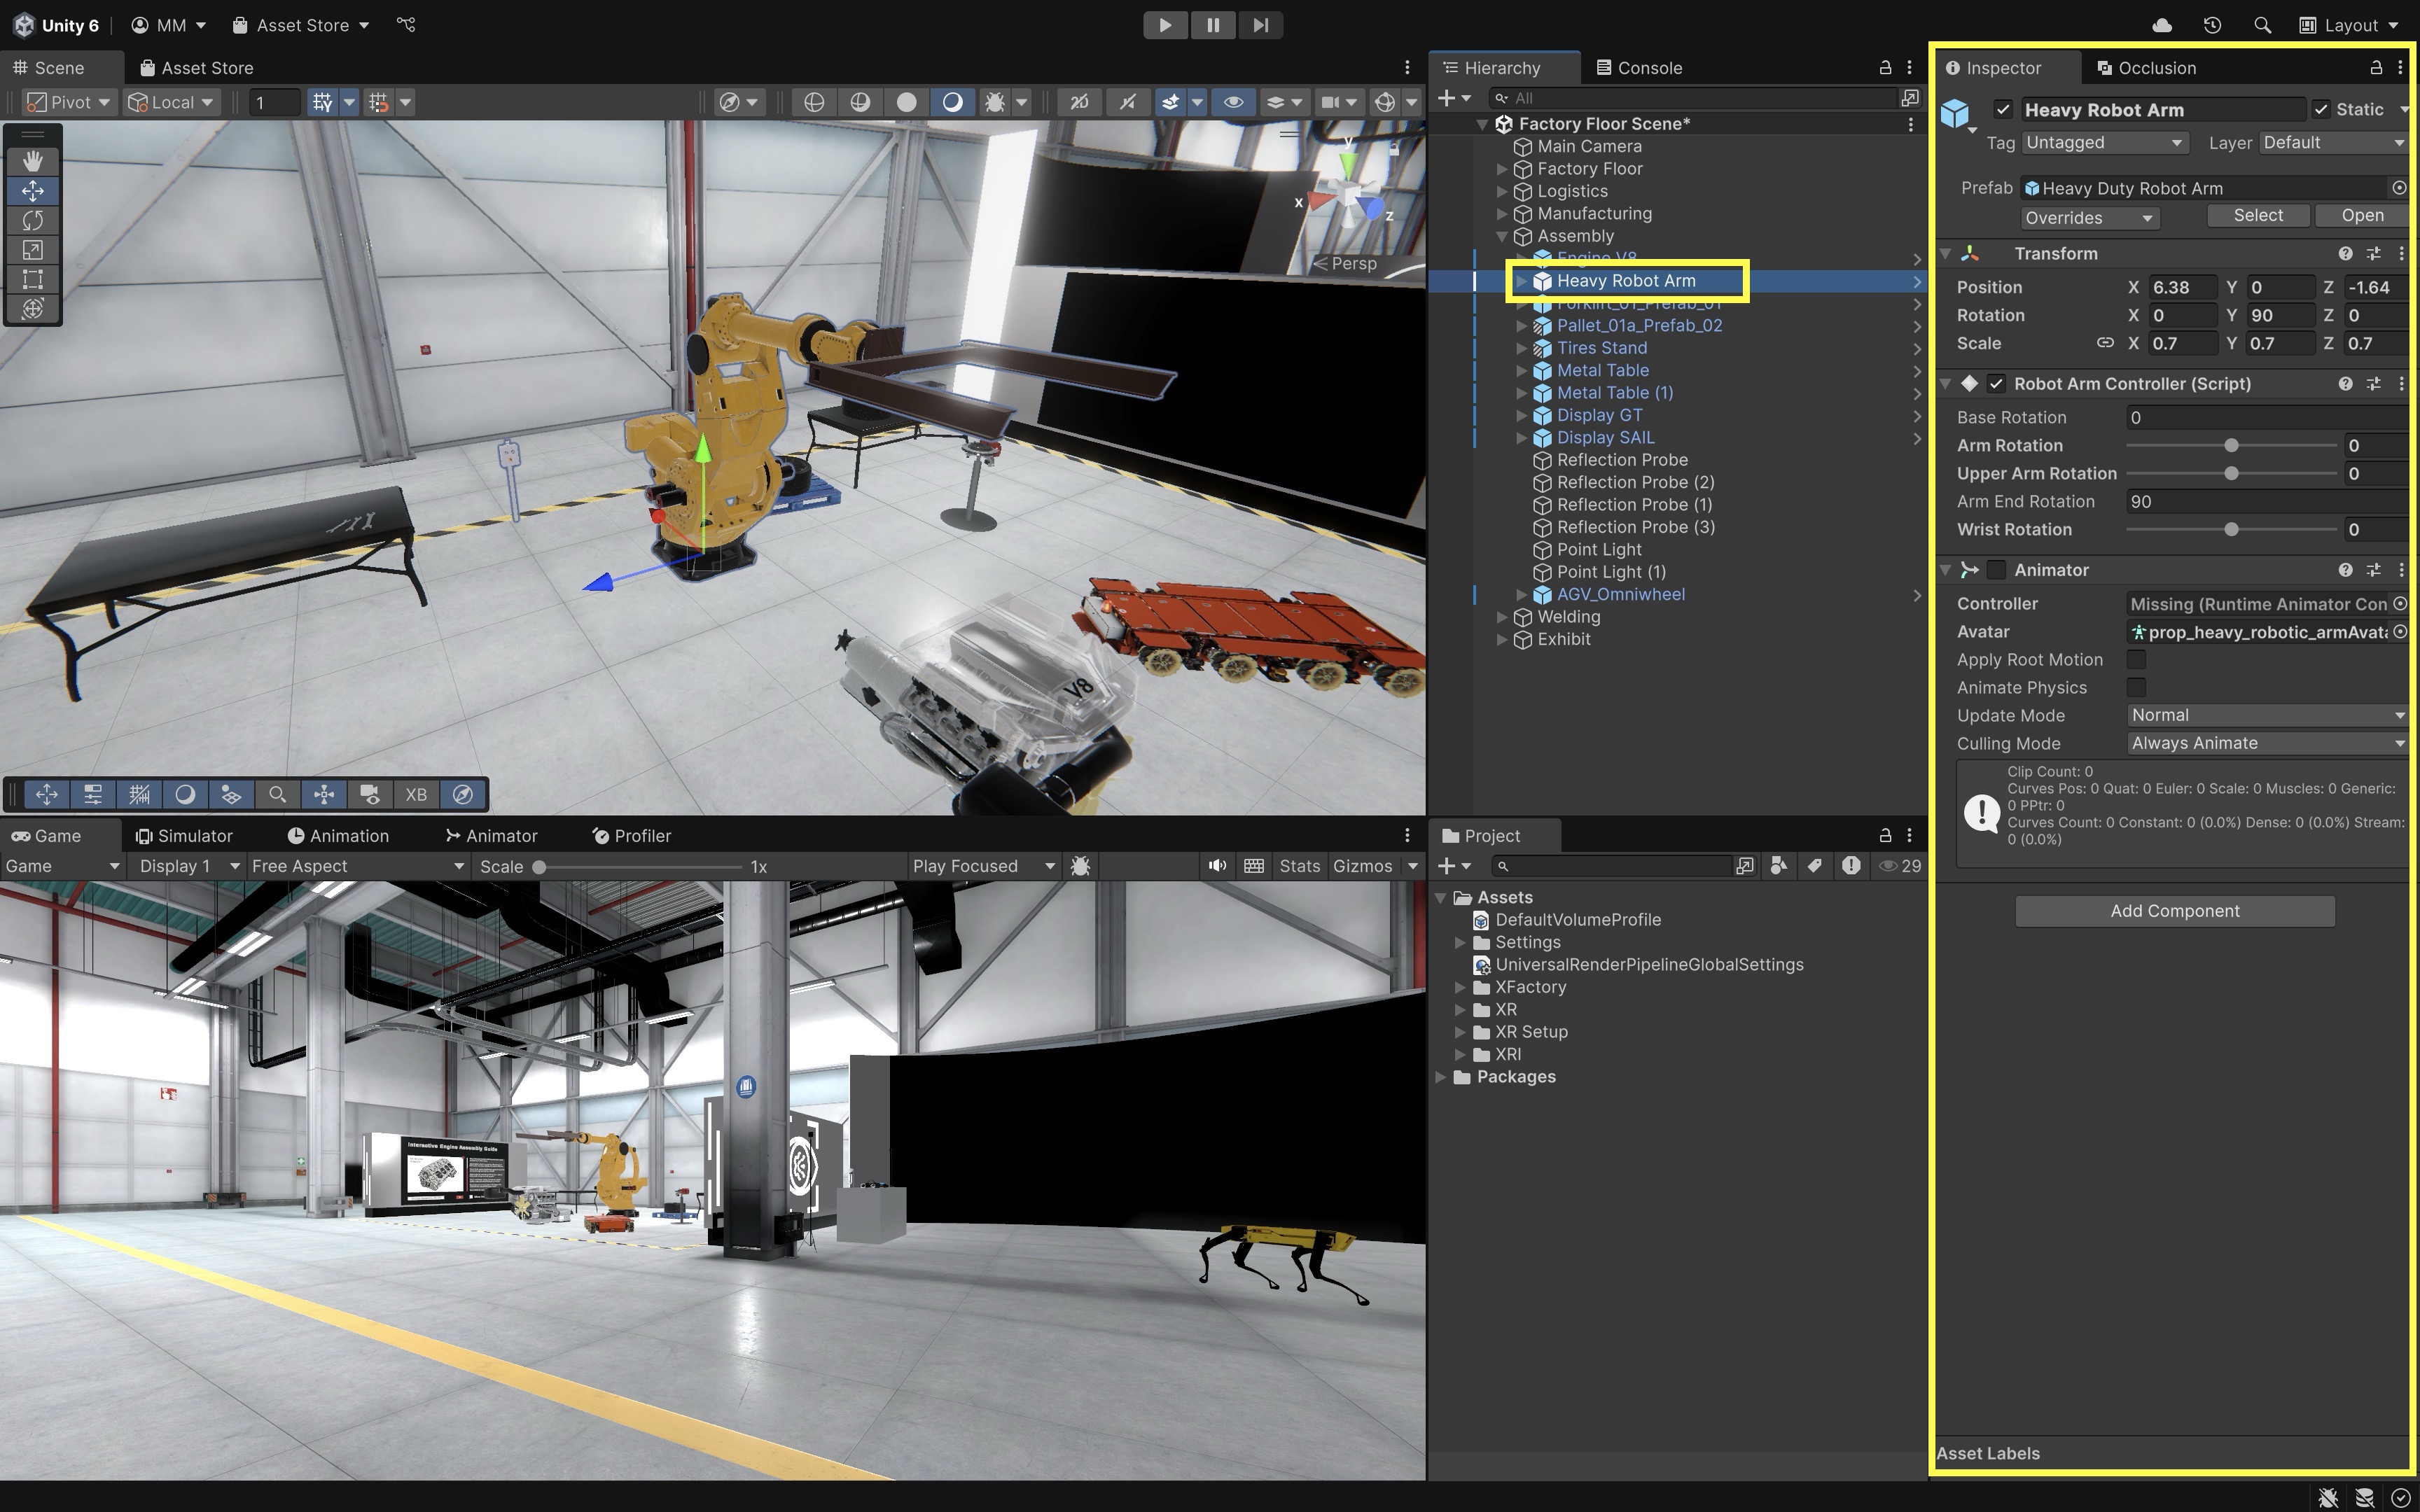The height and width of the screenshot is (1512, 2420).
Task: Enable Apply Root Motion checkbox
Action: click(x=2136, y=660)
